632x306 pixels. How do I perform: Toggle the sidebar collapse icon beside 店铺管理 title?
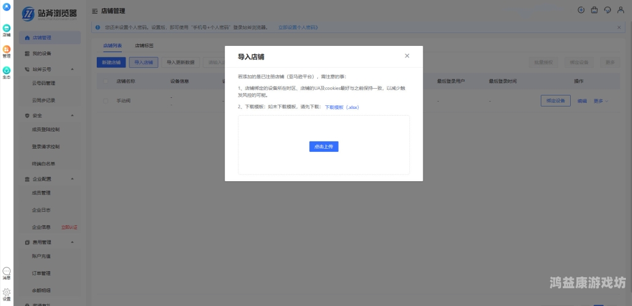95,11
